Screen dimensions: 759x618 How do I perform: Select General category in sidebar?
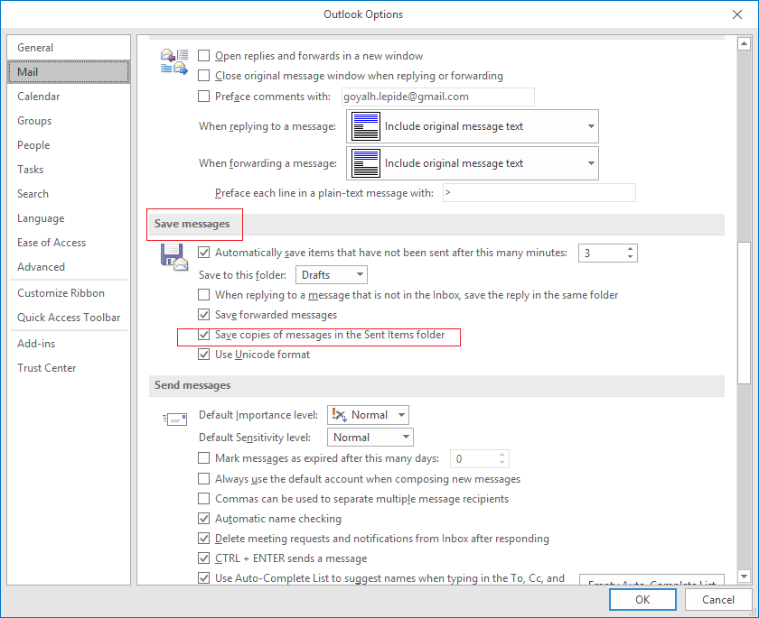tap(69, 47)
